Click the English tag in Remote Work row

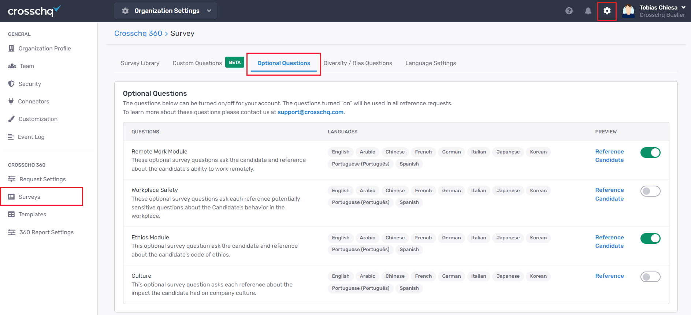coord(341,152)
